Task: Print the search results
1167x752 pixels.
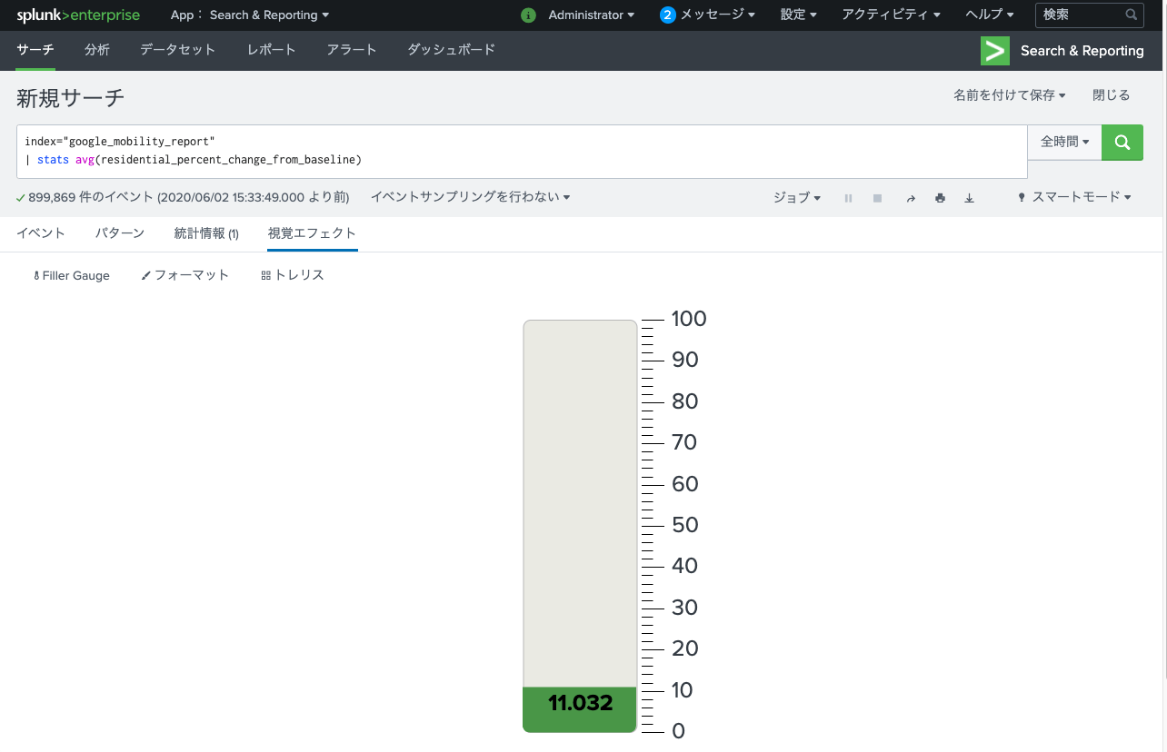Action: (940, 198)
